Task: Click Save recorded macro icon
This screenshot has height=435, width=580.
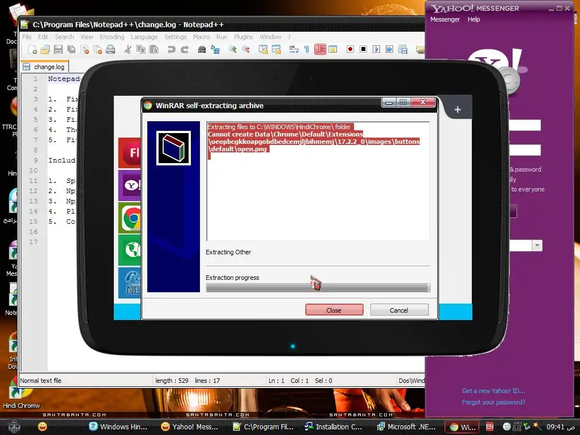Action: [x=403, y=49]
